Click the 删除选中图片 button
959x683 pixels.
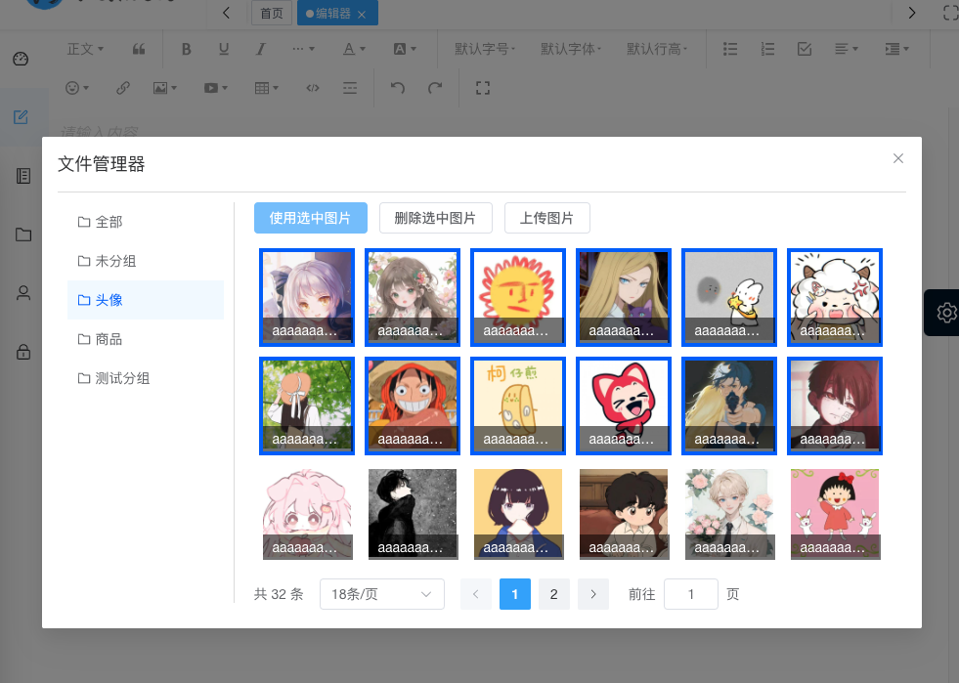coord(436,218)
